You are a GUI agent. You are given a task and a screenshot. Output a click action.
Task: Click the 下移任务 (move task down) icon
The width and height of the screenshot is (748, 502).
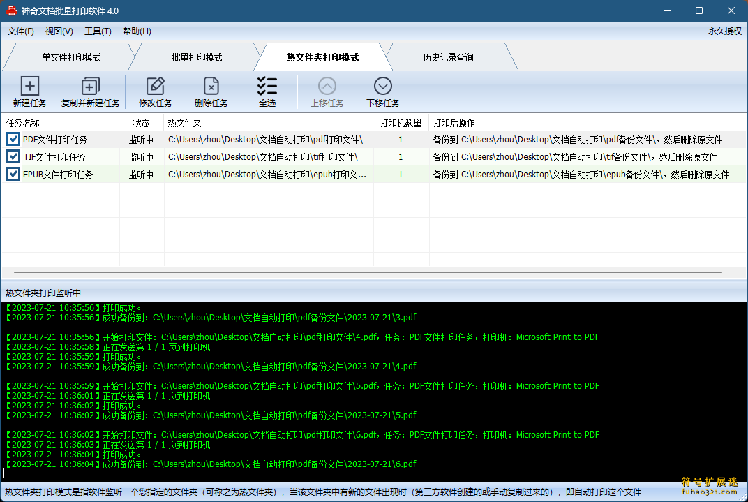click(x=382, y=86)
